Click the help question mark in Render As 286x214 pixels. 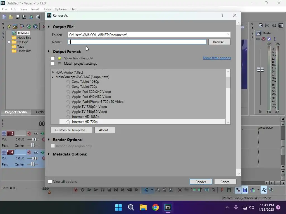pos(222,16)
